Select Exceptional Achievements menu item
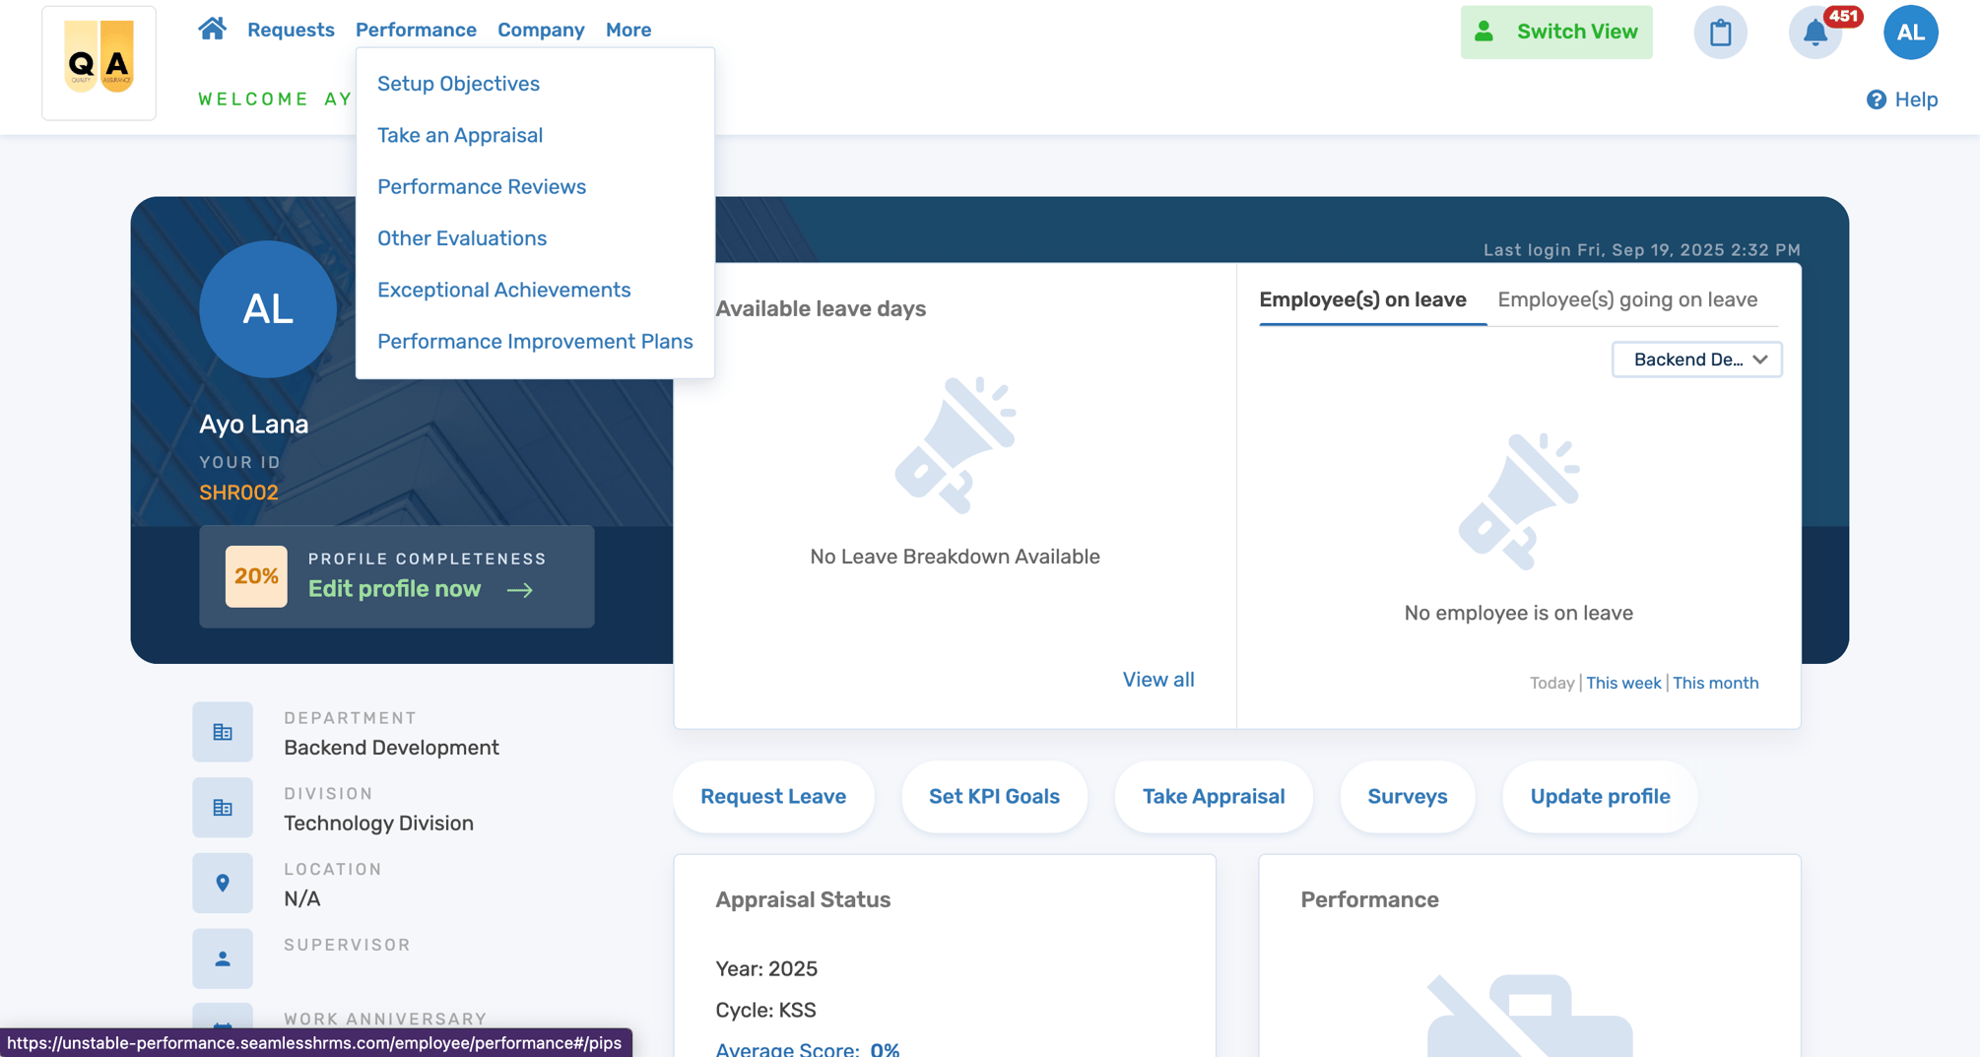This screenshot has height=1057, width=1980. [503, 290]
